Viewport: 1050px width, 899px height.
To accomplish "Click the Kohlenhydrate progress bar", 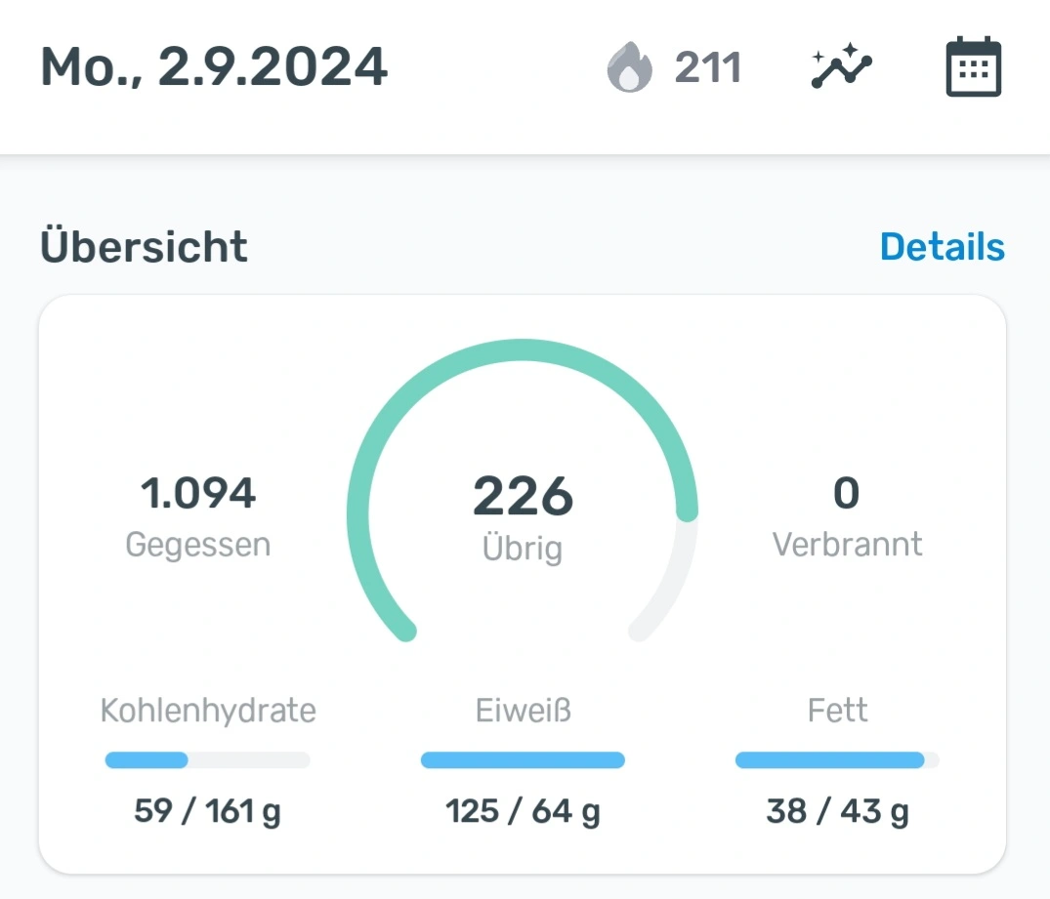I will (207, 760).
